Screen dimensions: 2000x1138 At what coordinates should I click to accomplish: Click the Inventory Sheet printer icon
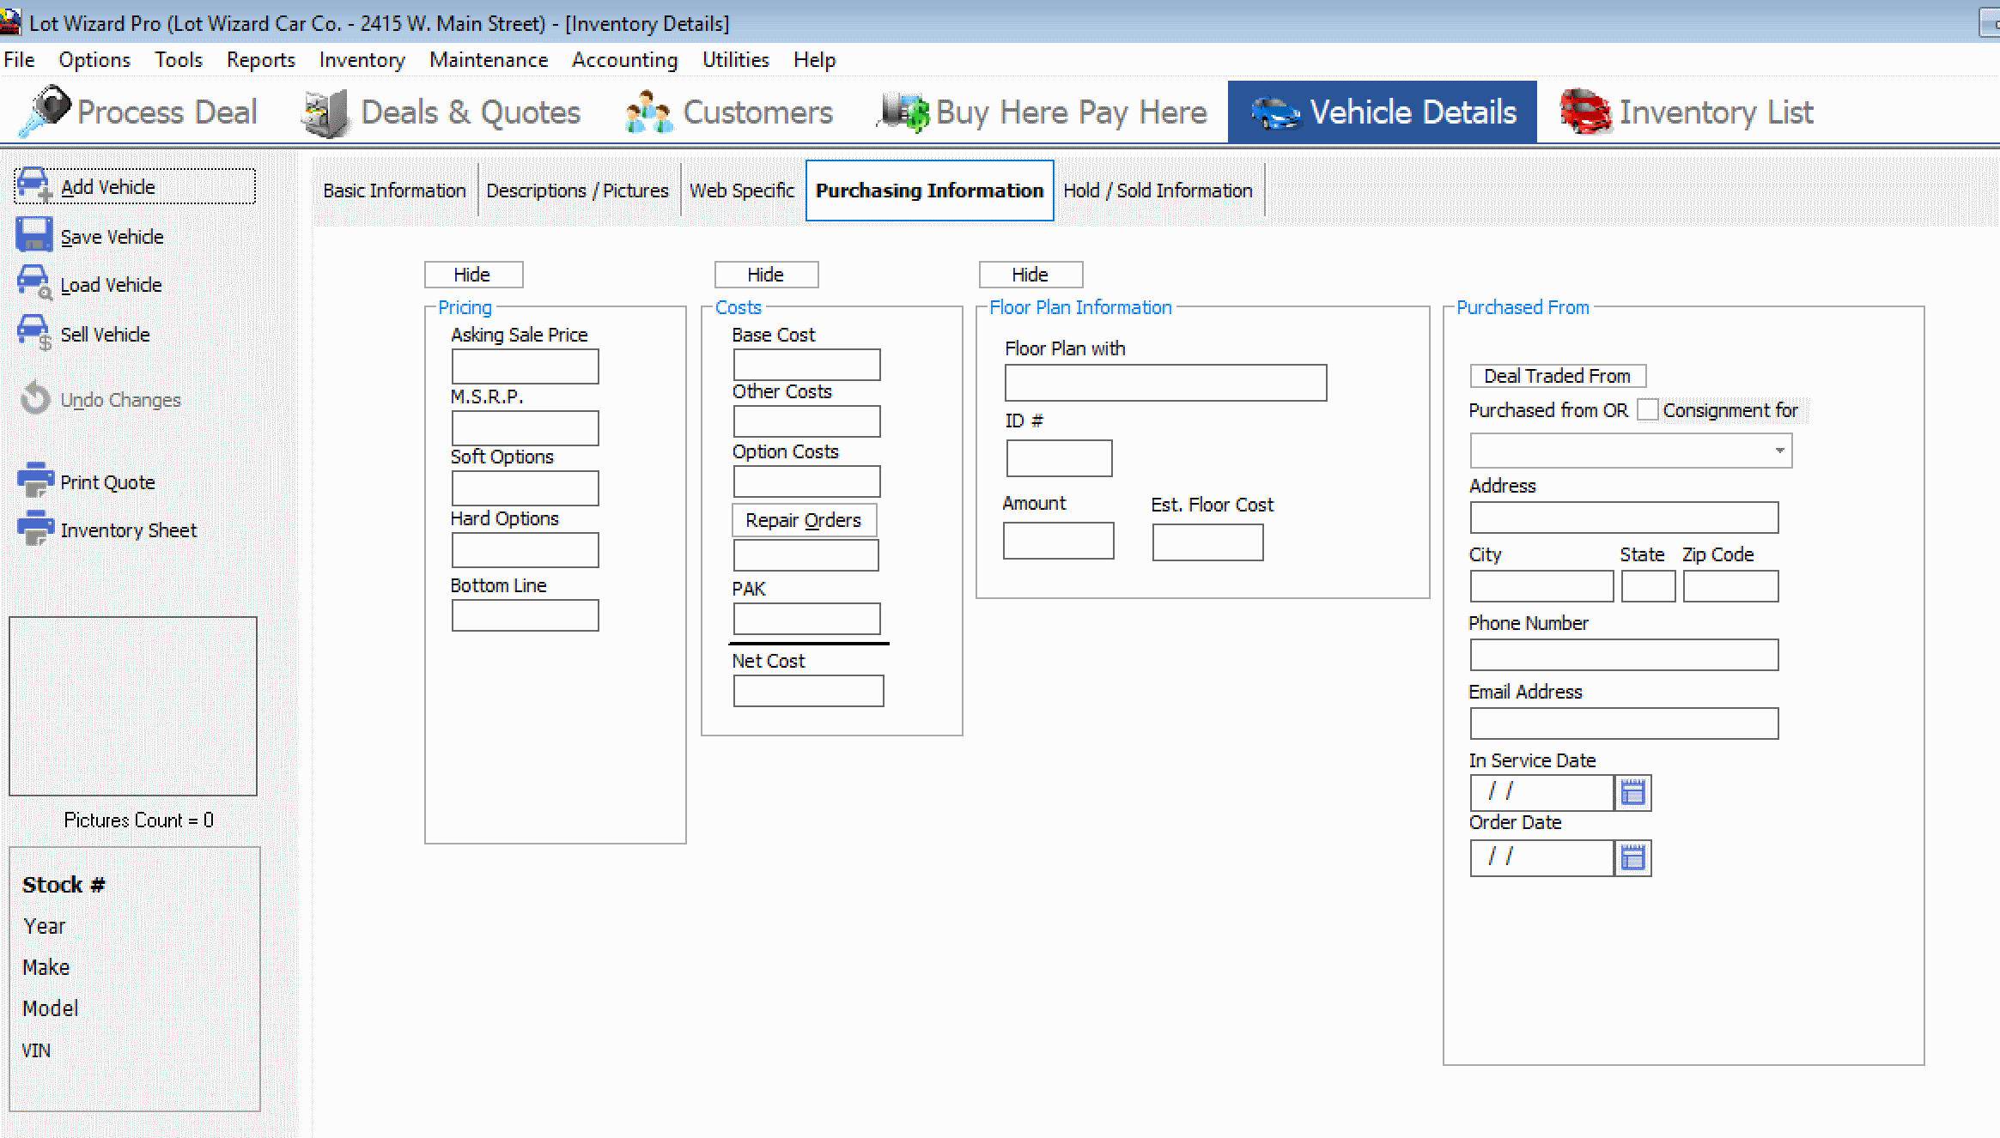(x=34, y=529)
